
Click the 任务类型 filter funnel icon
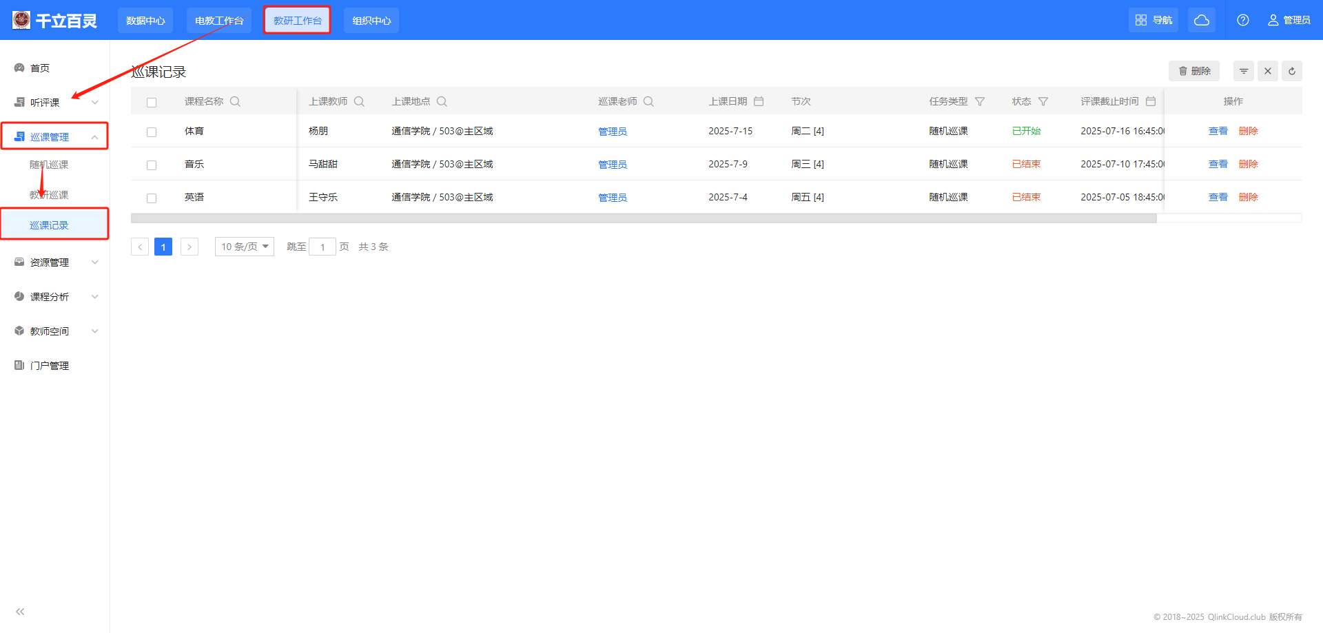click(x=980, y=101)
